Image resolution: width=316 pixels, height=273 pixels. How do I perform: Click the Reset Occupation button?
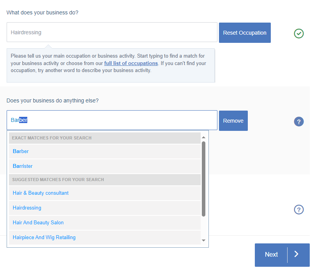245,33
